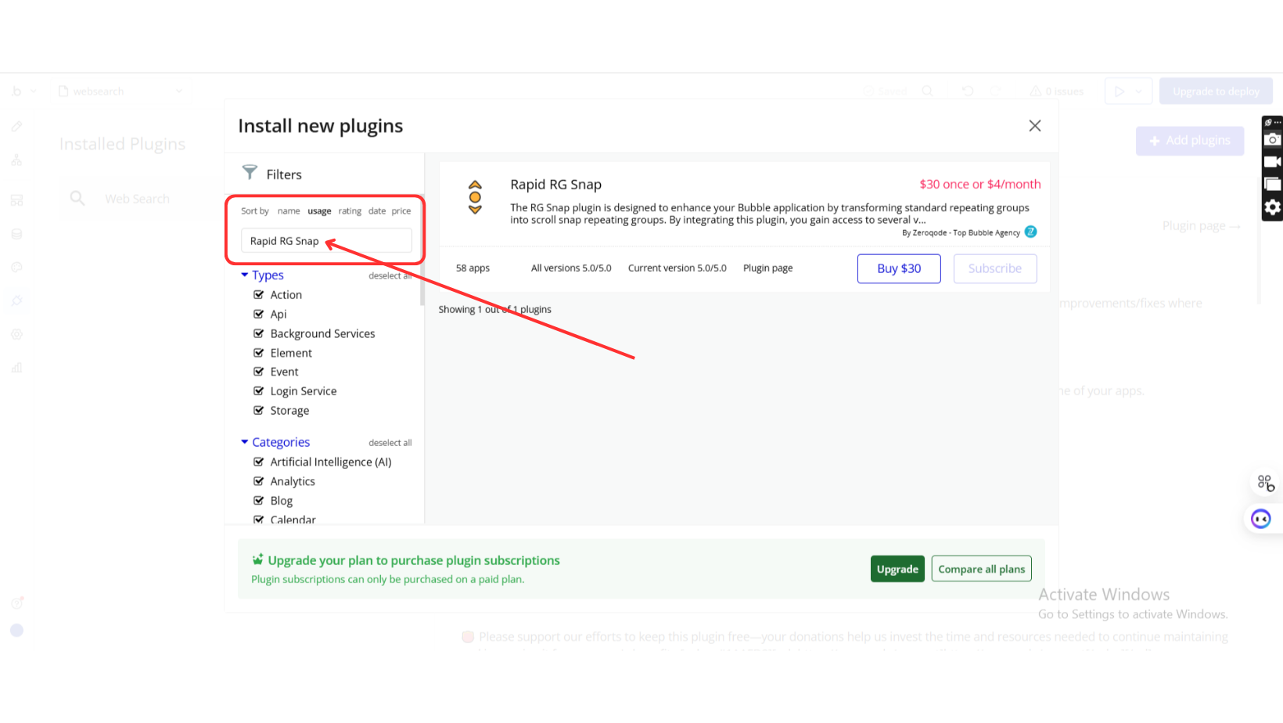This screenshot has height=723, width=1283.
Task: Uncheck the Storage type checkbox
Action: point(259,410)
